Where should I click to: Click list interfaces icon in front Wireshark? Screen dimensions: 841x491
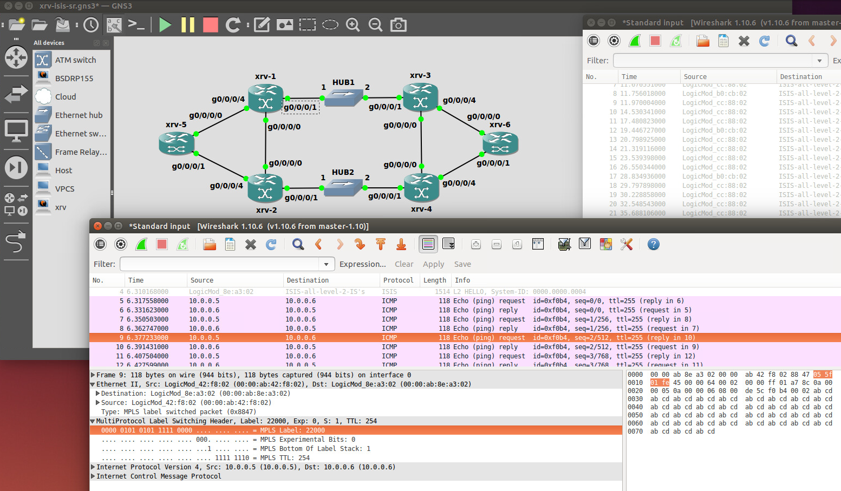point(100,245)
